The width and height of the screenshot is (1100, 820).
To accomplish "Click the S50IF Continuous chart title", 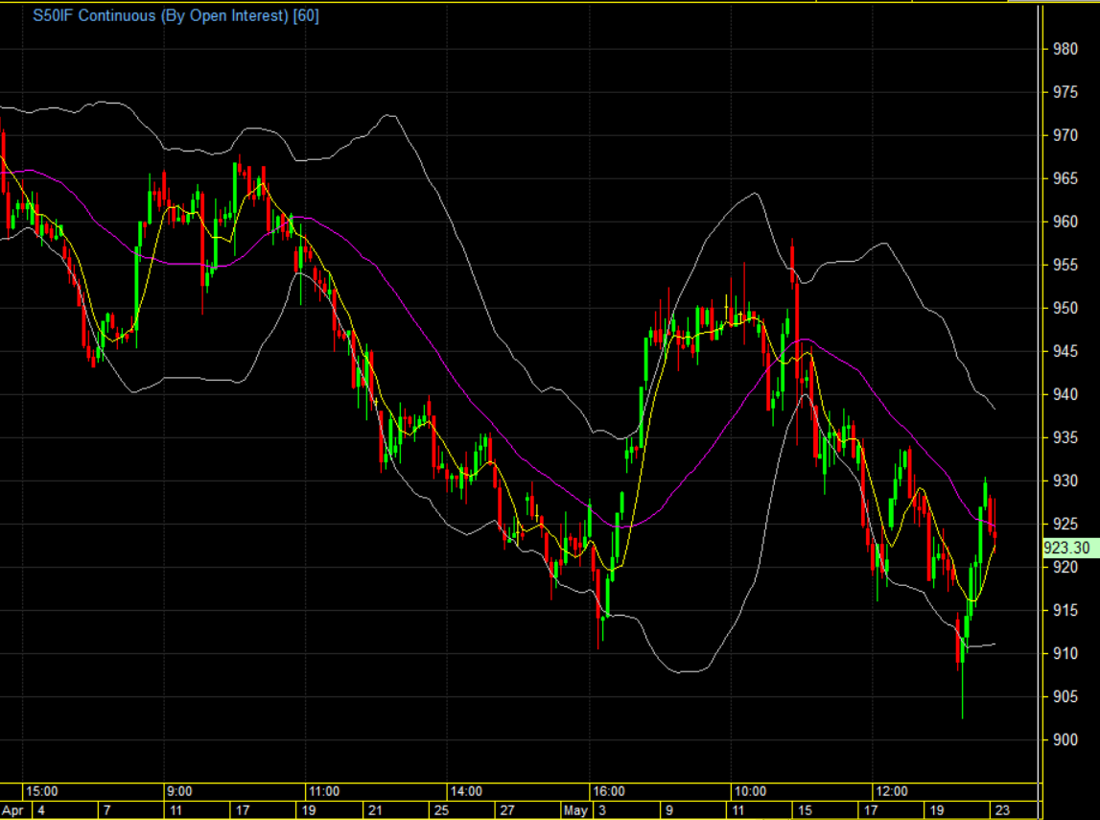I will [176, 15].
